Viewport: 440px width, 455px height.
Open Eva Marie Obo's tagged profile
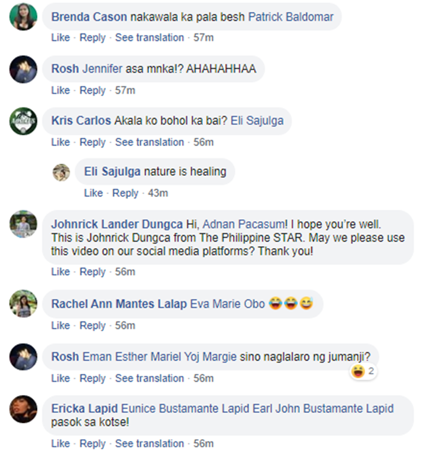click(228, 304)
